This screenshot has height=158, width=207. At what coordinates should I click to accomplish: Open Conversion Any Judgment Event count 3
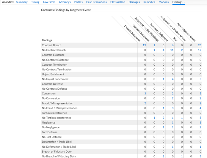click(x=200, y=94)
